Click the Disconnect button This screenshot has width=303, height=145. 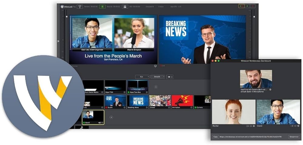[294, 137]
